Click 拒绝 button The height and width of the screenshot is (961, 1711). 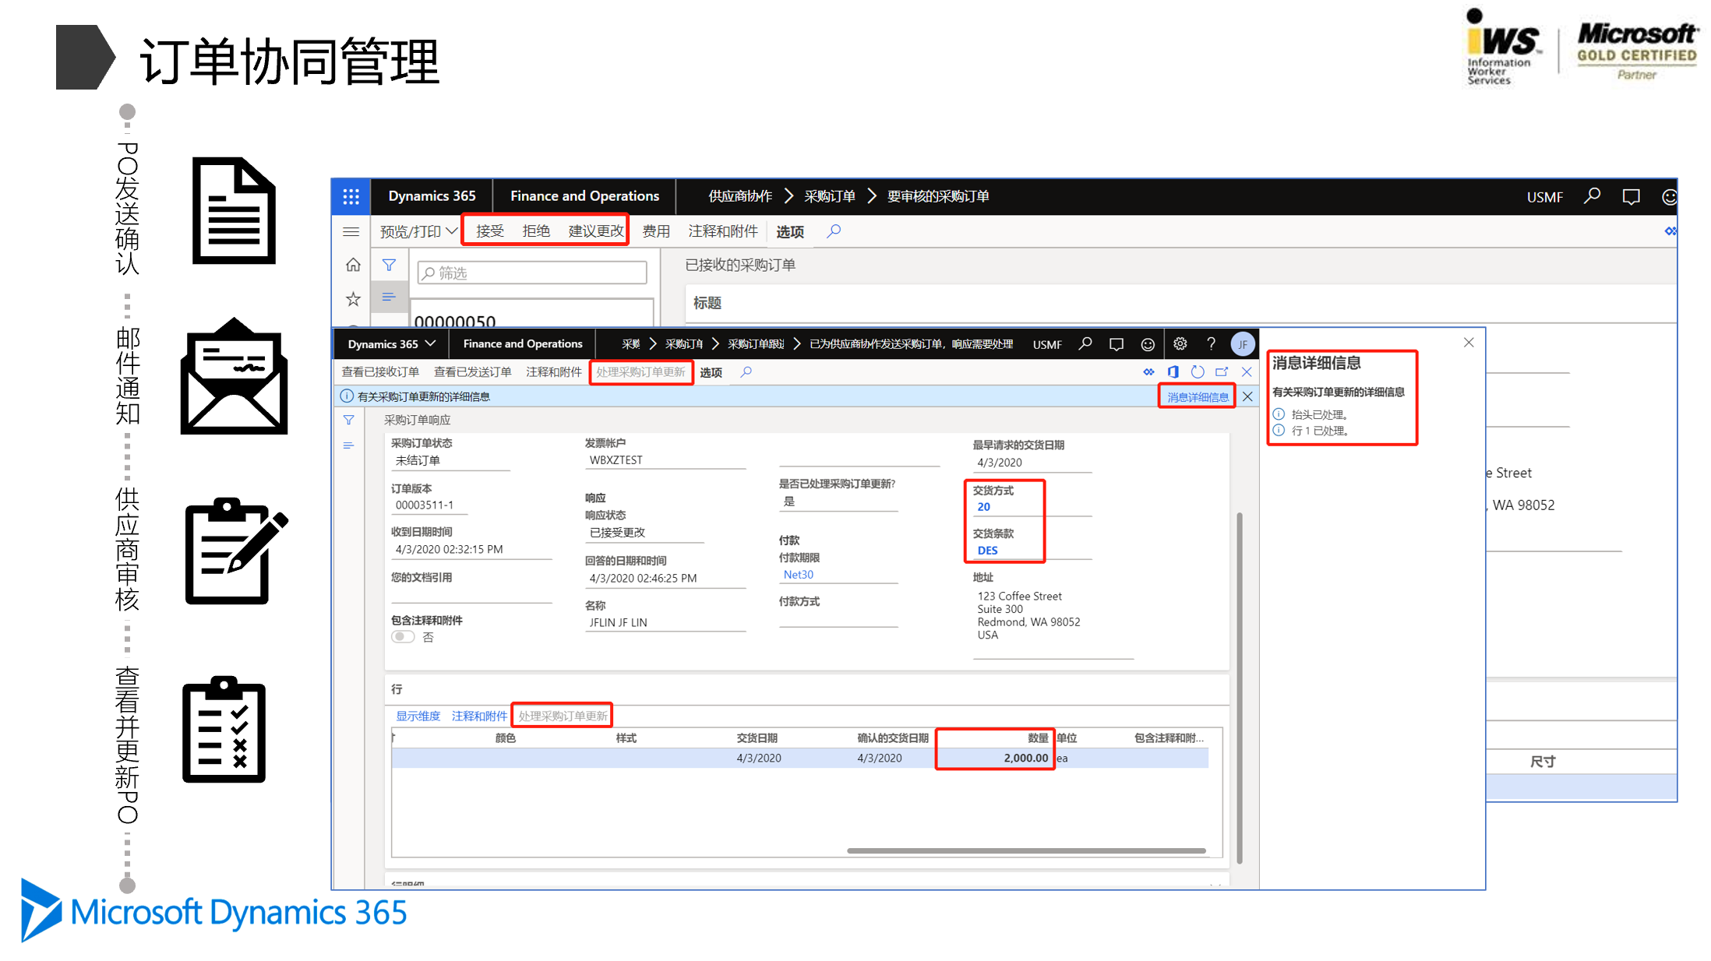pos(536,231)
